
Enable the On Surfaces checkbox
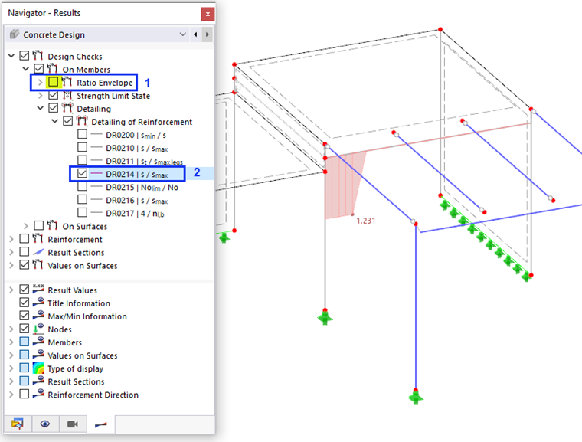pyautogui.click(x=38, y=225)
